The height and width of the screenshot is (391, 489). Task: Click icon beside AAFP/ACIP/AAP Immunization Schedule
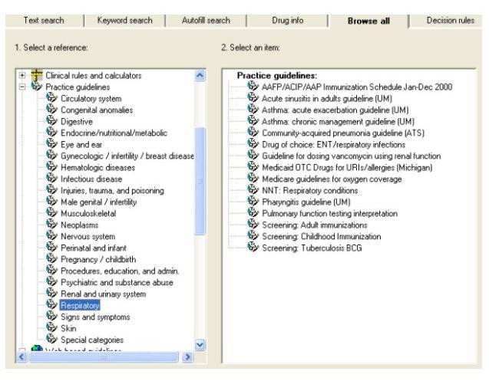pos(253,87)
